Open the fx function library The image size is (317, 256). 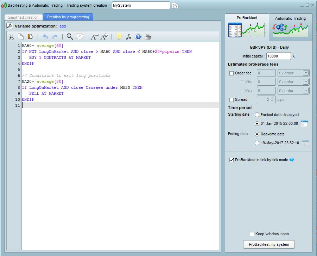coord(128,37)
